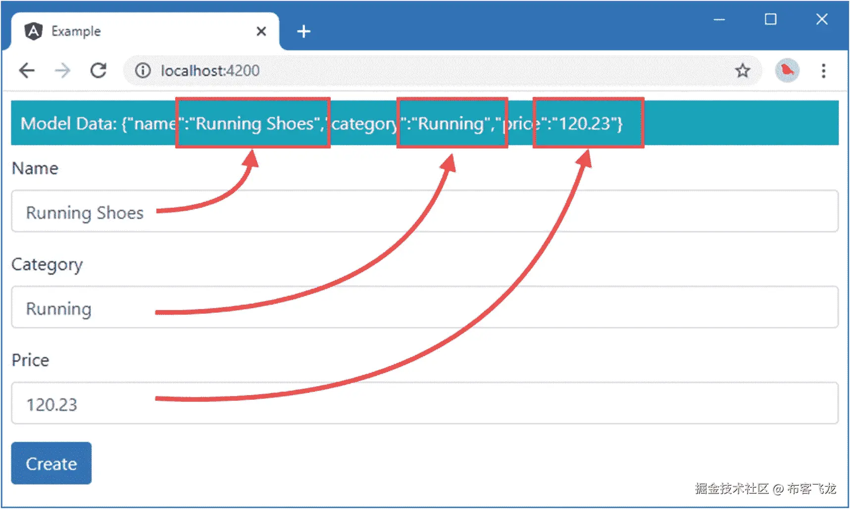Select the Example browser tab

click(145, 32)
